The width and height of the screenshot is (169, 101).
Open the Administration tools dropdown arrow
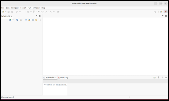pyautogui.click(x=23, y=20)
